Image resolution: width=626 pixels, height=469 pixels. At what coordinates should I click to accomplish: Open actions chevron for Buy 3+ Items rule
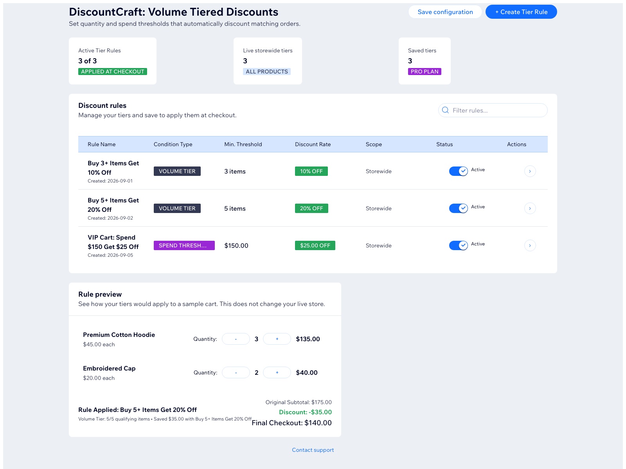(x=530, y=171)
